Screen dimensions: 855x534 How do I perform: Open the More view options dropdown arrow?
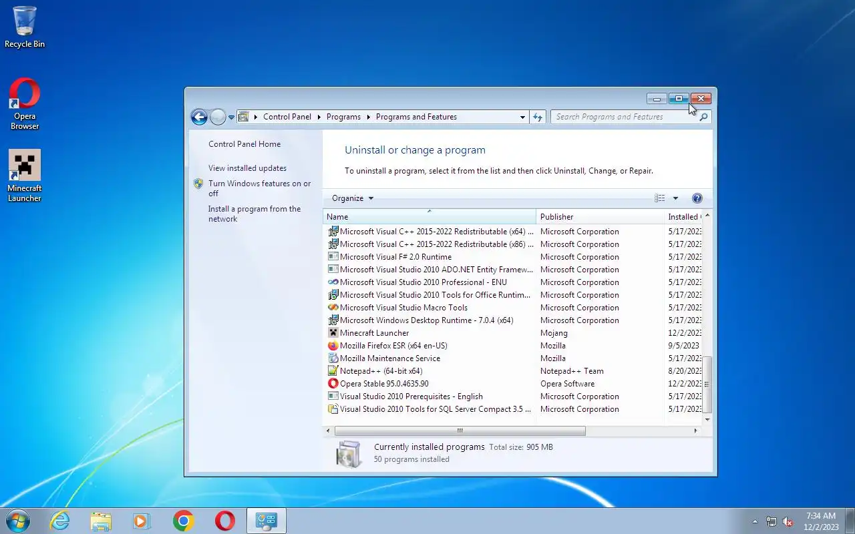click(675, 198)
